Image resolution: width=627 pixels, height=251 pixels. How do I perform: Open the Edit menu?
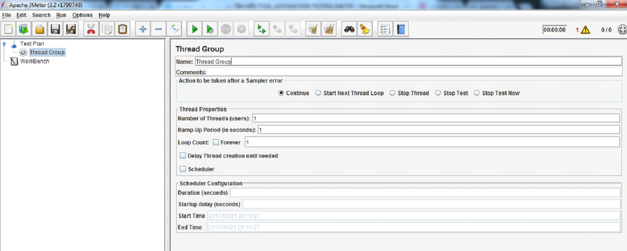pyautogui.click(x=21, y=15)
